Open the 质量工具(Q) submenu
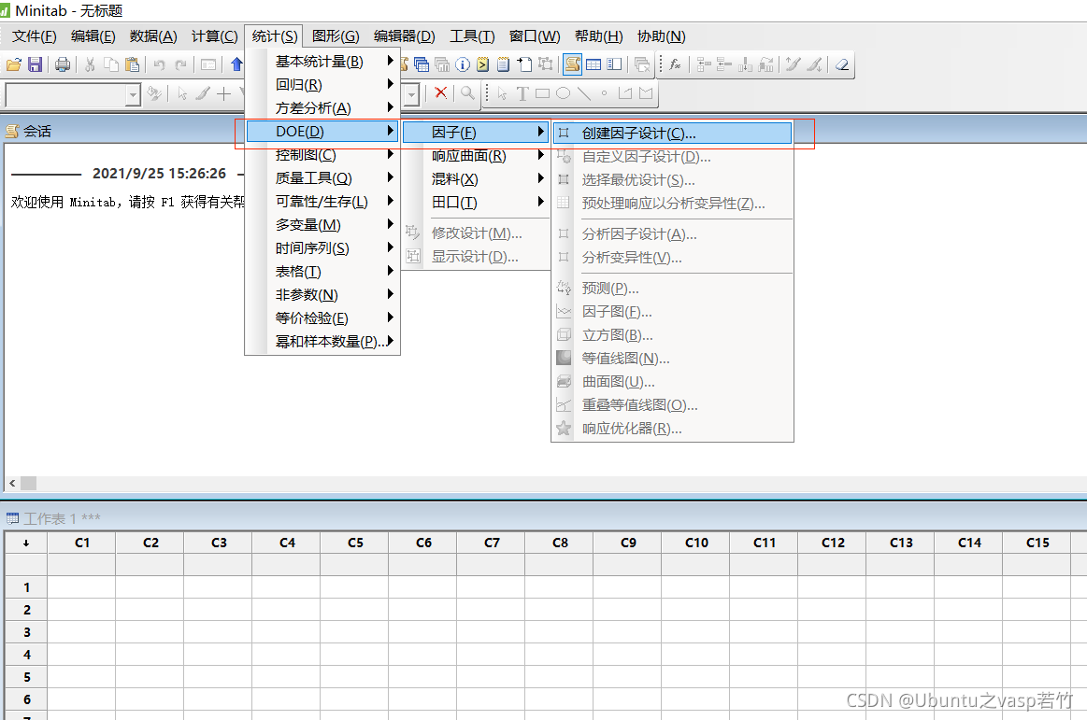 323,178
